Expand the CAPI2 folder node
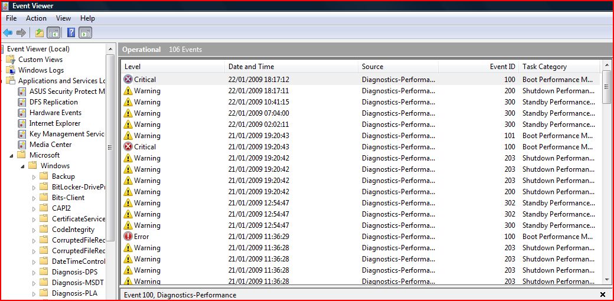614x301 pixels. pyautogui.click(x=34, y=208)
